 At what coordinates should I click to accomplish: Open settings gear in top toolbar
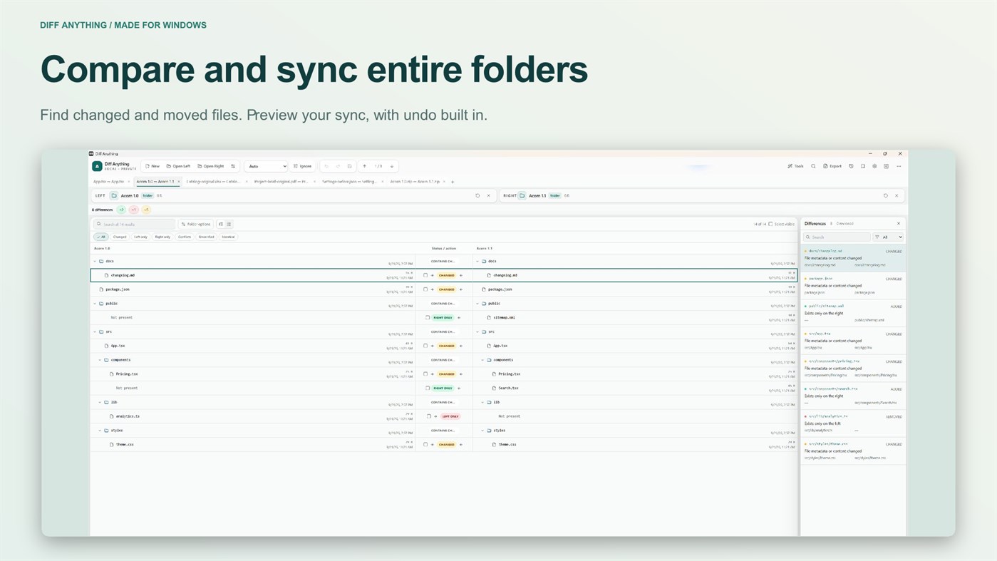coord(874,166)
